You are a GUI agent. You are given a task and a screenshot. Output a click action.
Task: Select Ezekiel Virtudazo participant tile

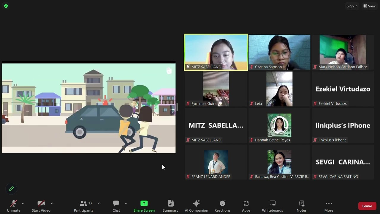pos(343,89)
